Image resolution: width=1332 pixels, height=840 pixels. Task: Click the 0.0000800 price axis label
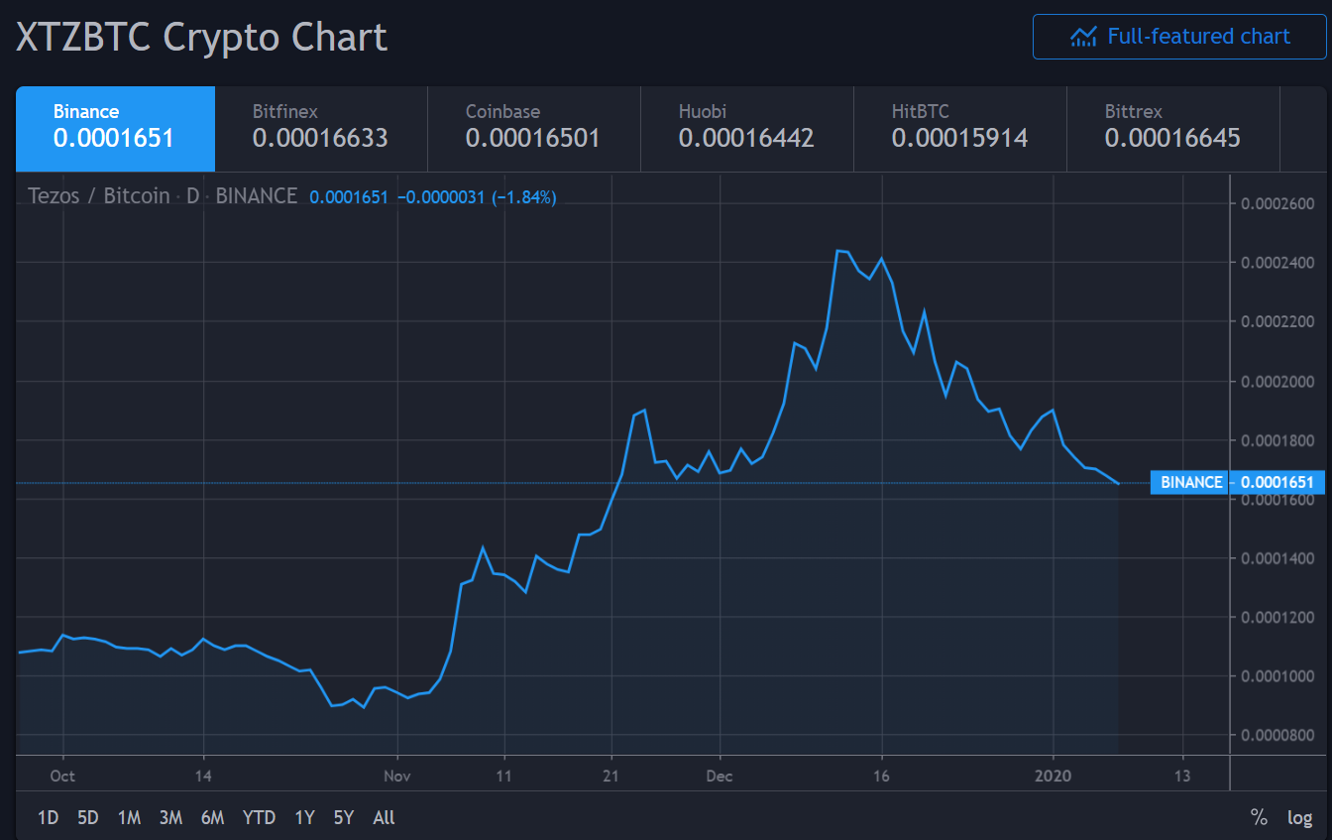[x=1277, y=735]
